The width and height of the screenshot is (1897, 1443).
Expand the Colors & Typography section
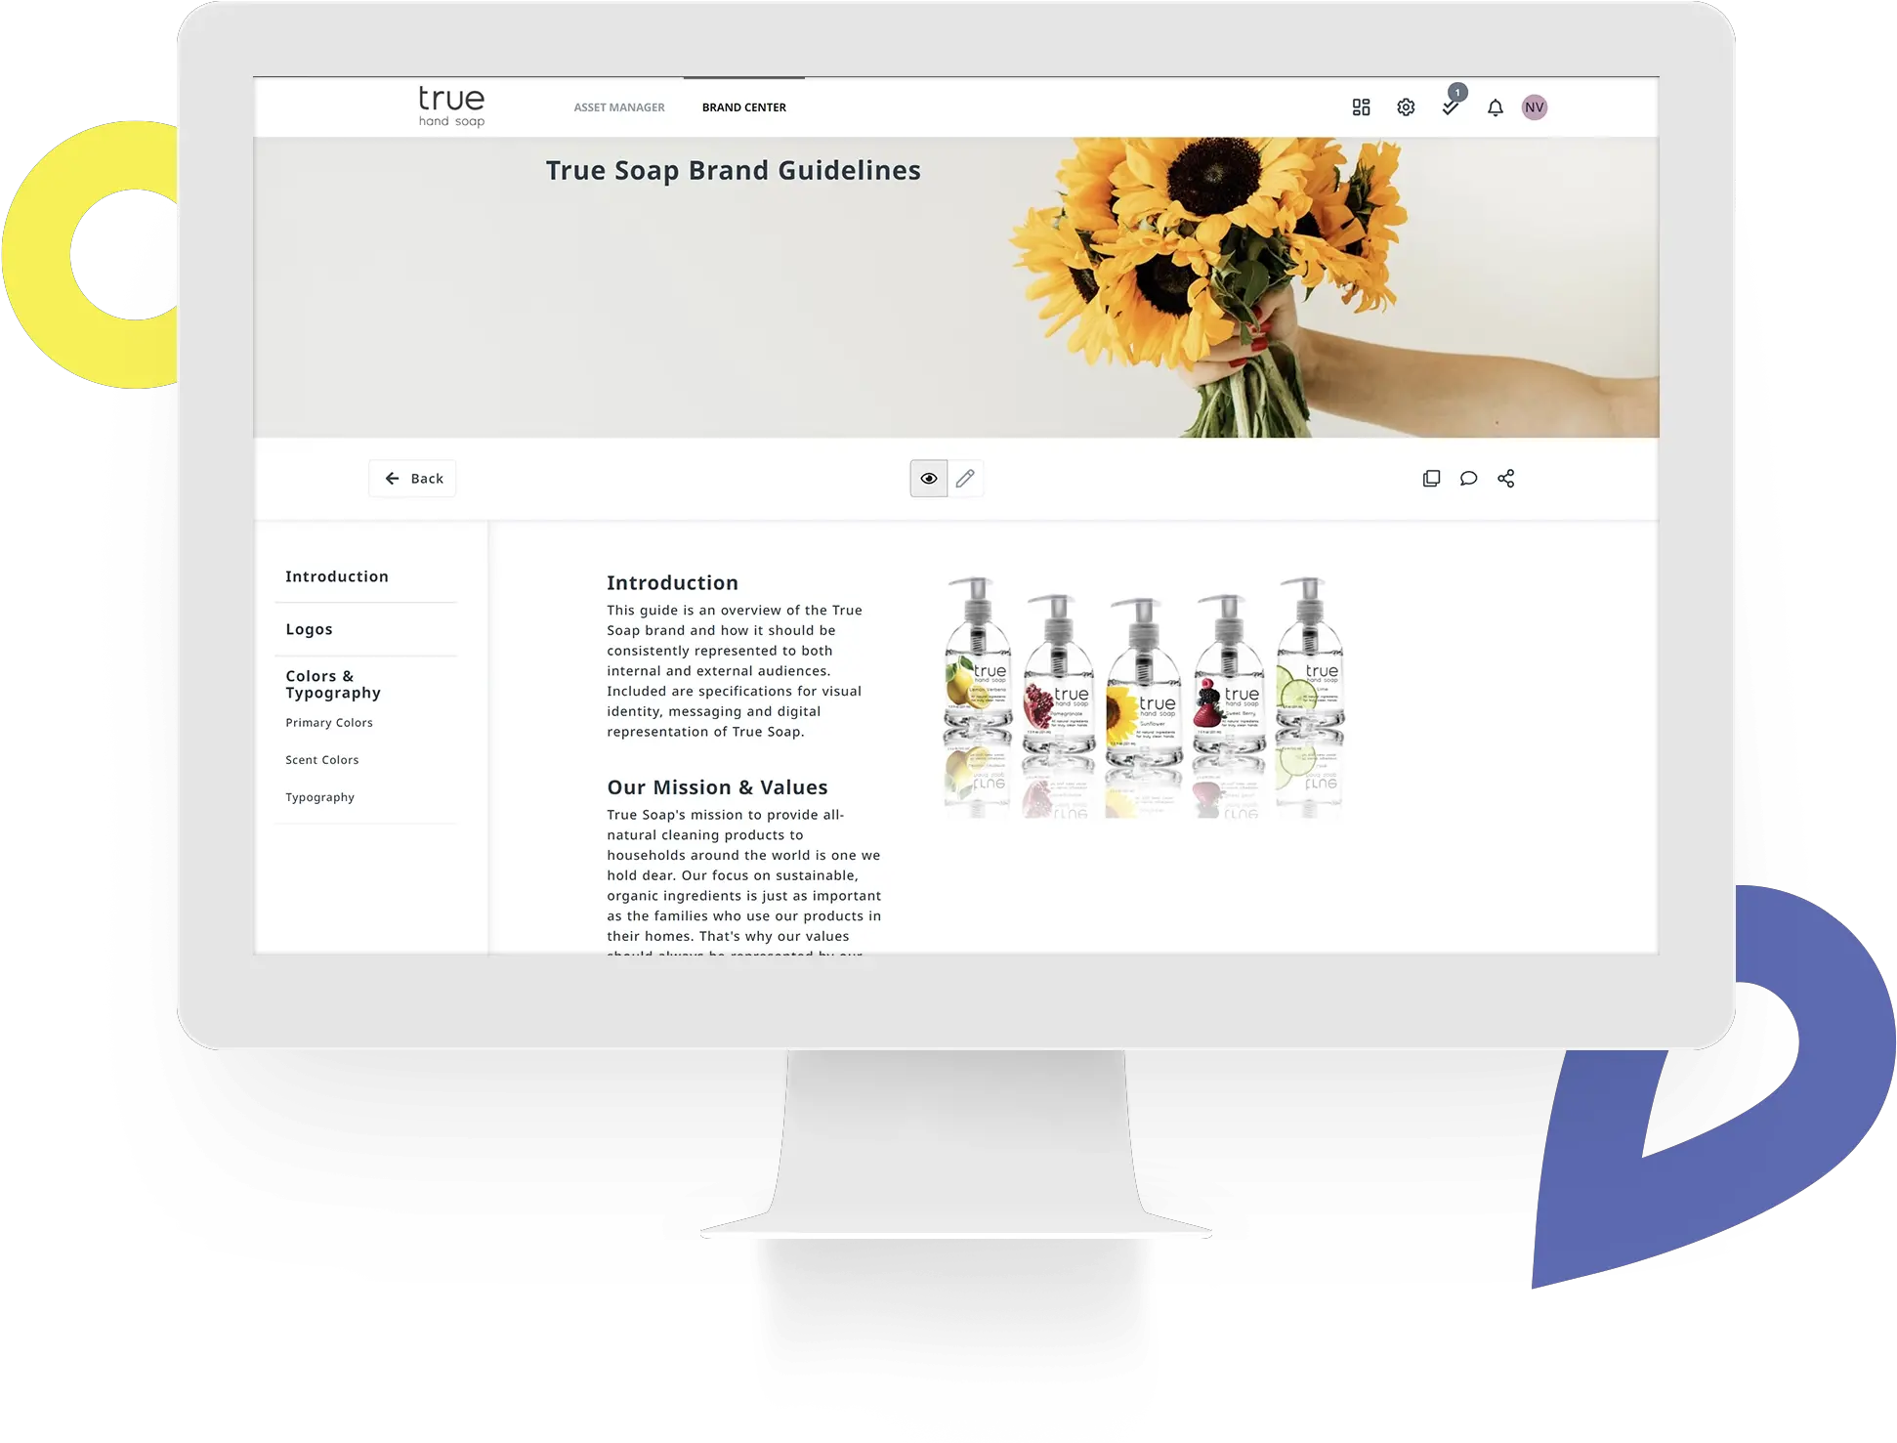(x=335, y=684)
